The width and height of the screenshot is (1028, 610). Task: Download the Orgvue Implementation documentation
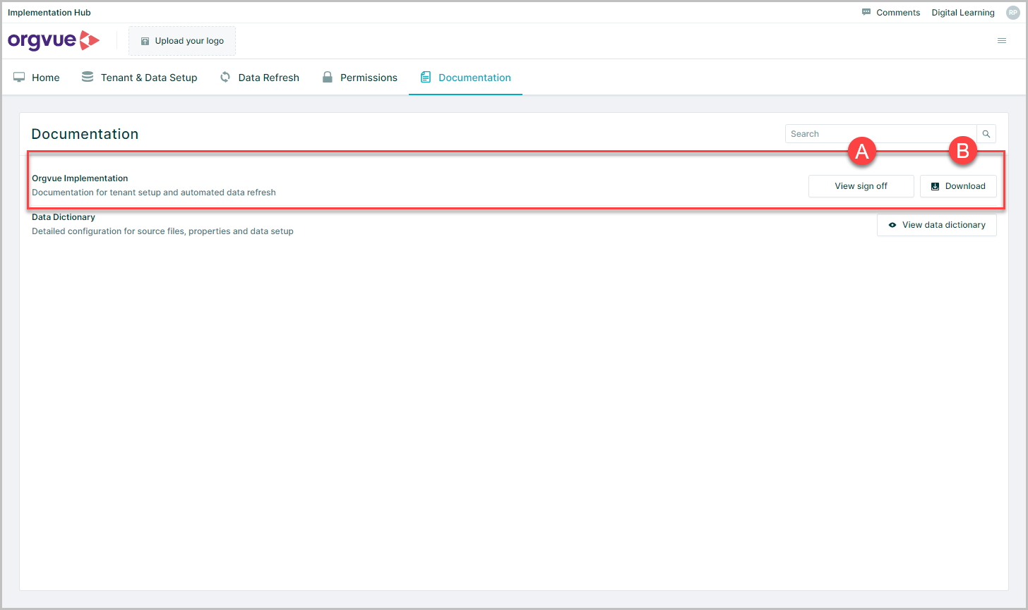958,186
